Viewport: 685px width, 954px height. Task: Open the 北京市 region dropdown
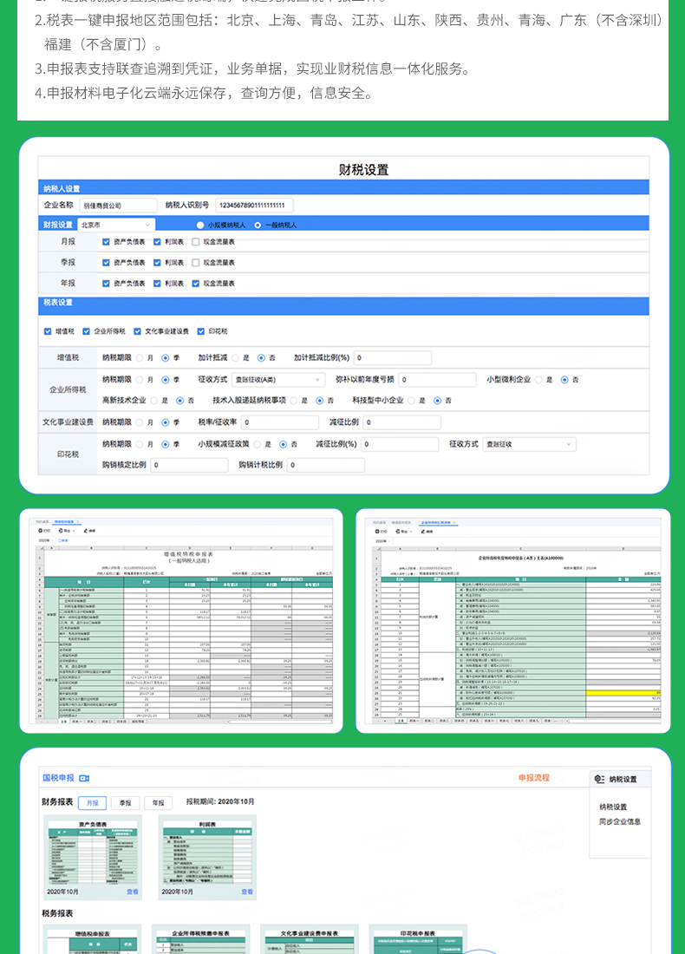tap(115, 225)
